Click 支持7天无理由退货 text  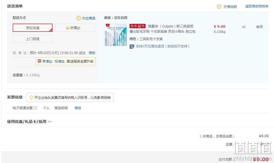coord(163,46)
